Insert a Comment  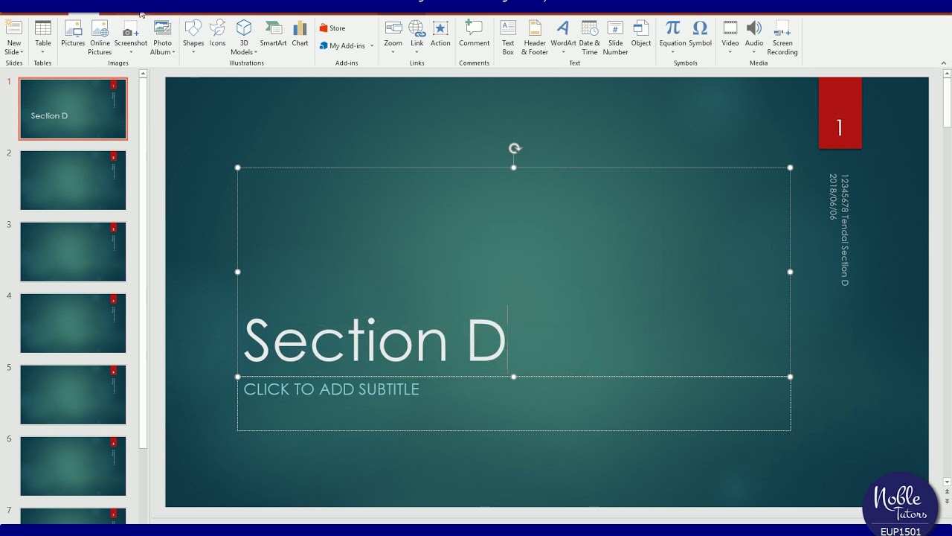click(474, 33)
